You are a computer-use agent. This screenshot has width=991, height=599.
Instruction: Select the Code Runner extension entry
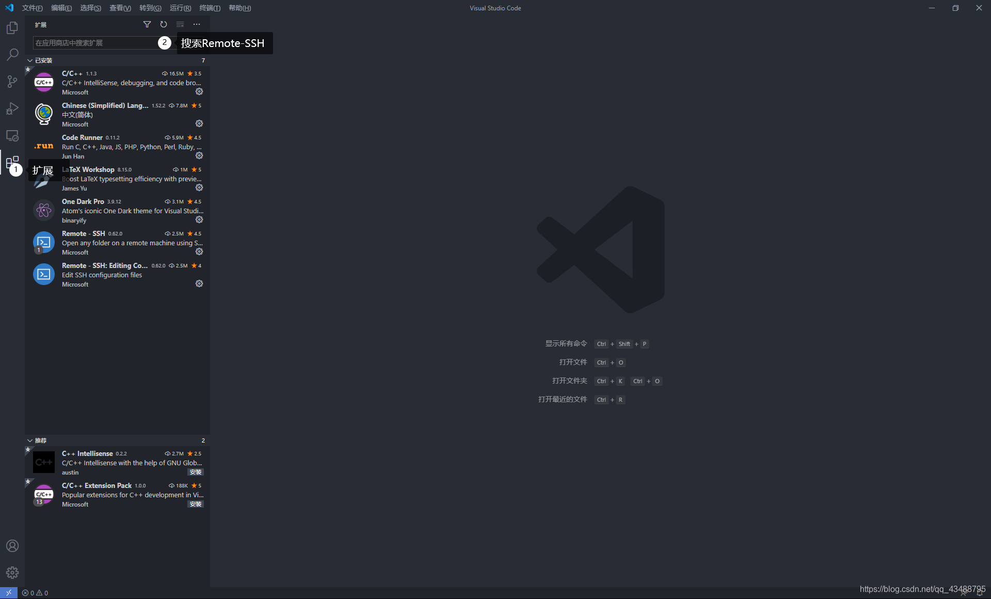(117, 146)
